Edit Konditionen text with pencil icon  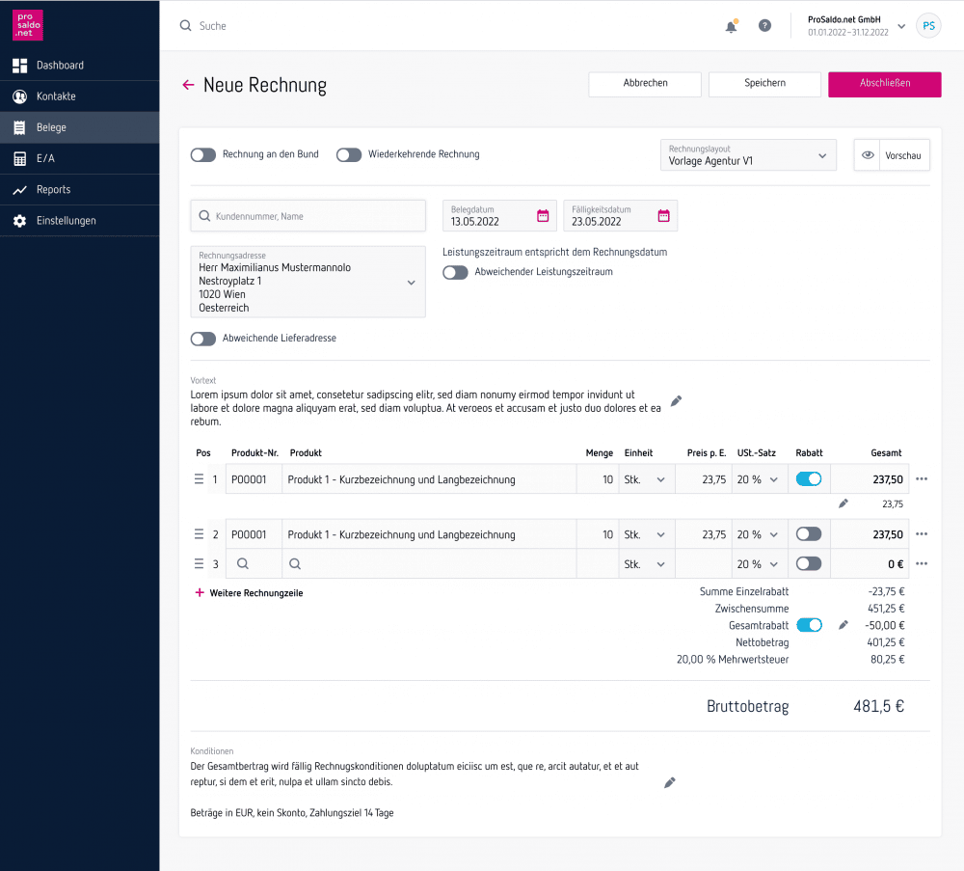[x=670, y=782]
